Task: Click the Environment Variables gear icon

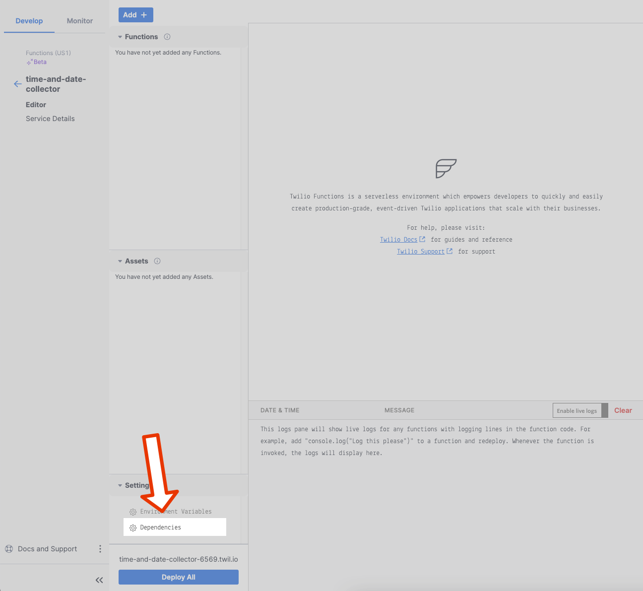Action: click(133, 512)
